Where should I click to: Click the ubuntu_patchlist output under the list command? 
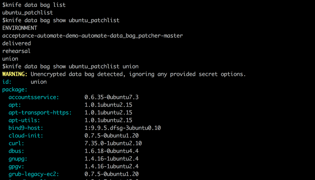[28, 13]
